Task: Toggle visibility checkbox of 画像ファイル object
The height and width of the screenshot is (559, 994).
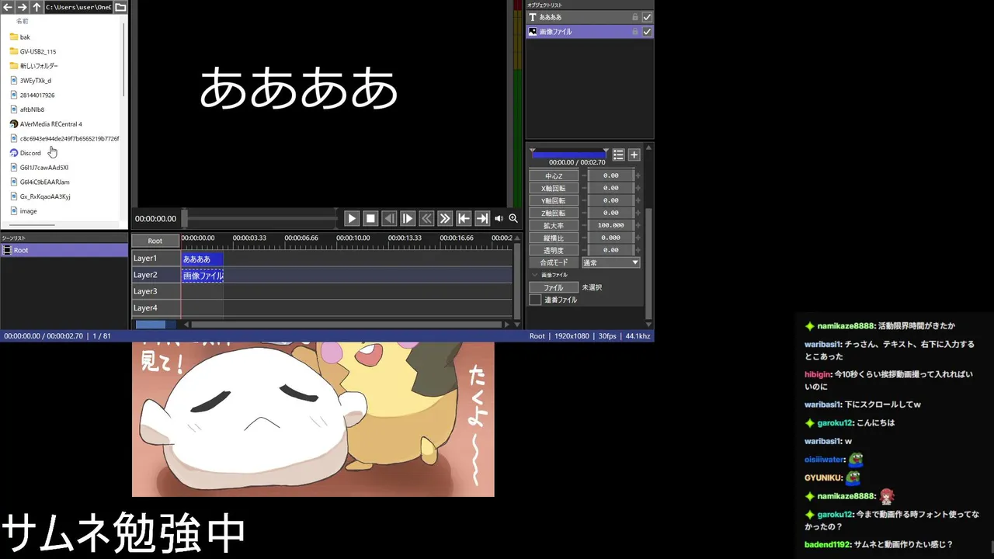Action: pos(647,32)
